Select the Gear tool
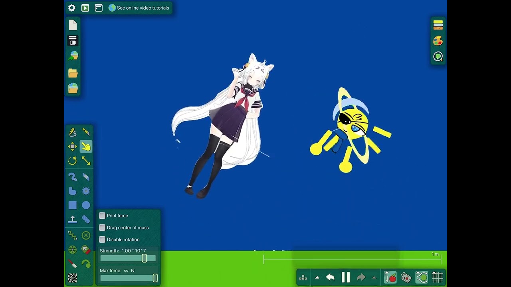 [x=86, y=191]
